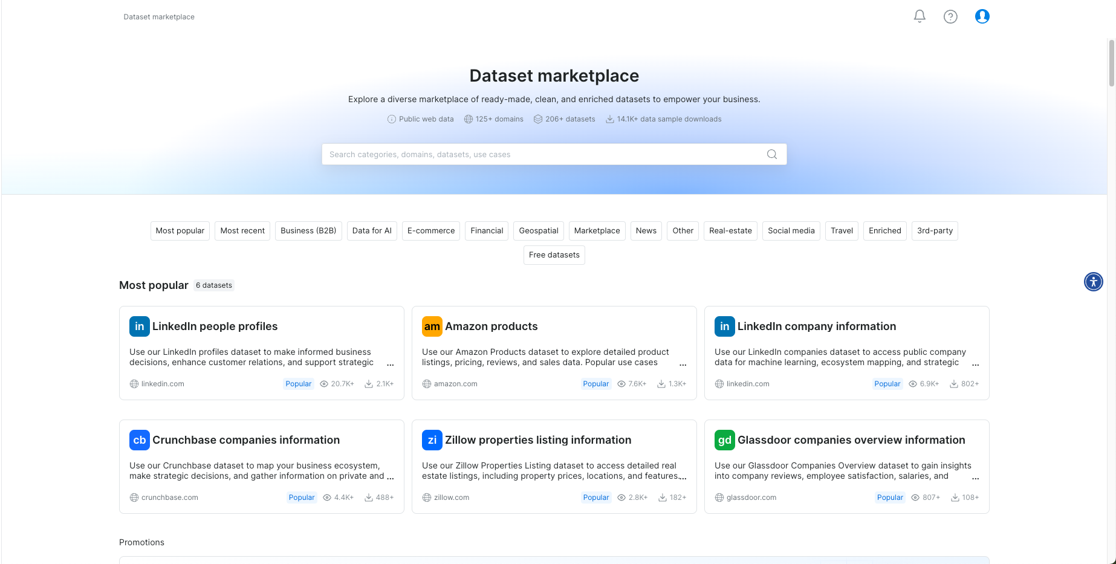This screenshot has height=564, width=1116.
Task: Click the Amazon products 'am' logo icon
Action: [x=432, y=326]
